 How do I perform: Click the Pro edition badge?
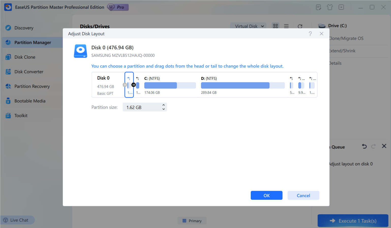(118, 7)
